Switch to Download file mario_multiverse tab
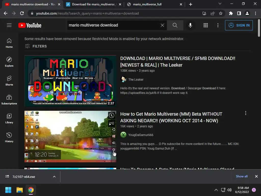Viewport: 261px width, 196px height. coord(94,4)
